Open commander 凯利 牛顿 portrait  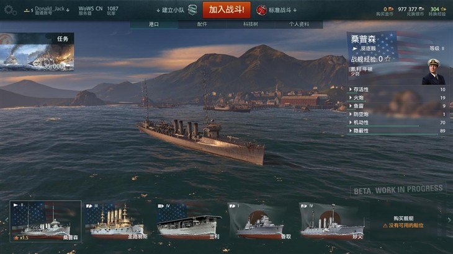pos(433,72)
